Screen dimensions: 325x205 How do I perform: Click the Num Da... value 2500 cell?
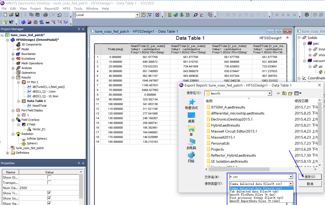tap(49, 188)
